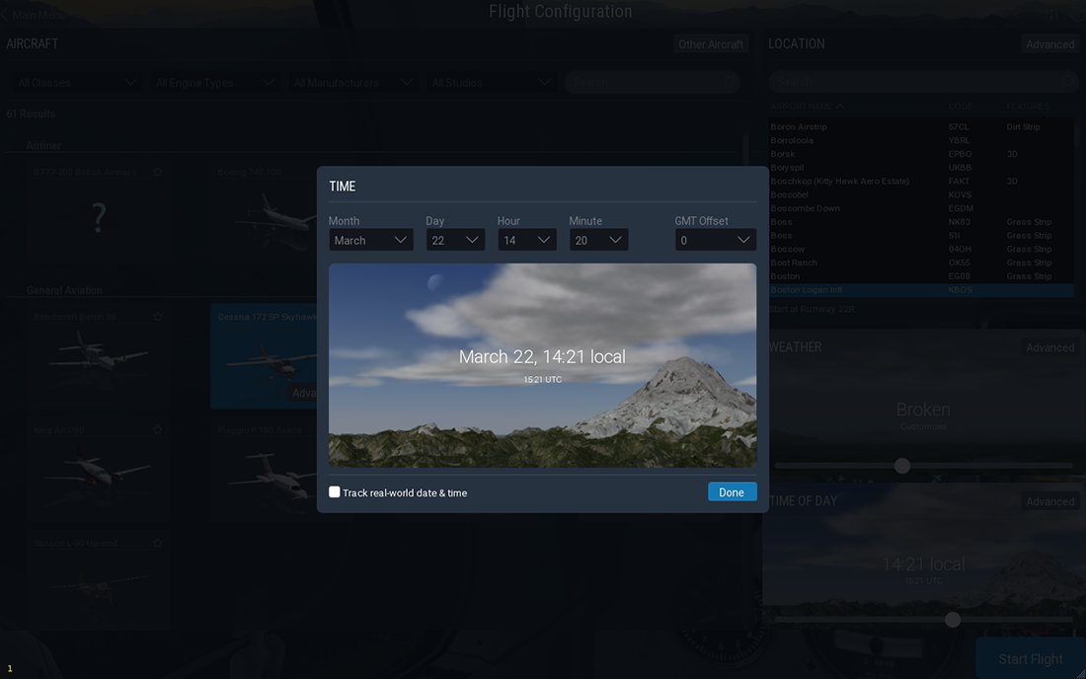Image resolution: width=1086 pixels, height=679 pixels.
Task: Expand the All Manufacturers filter
Action: click(x=351, y=82)
